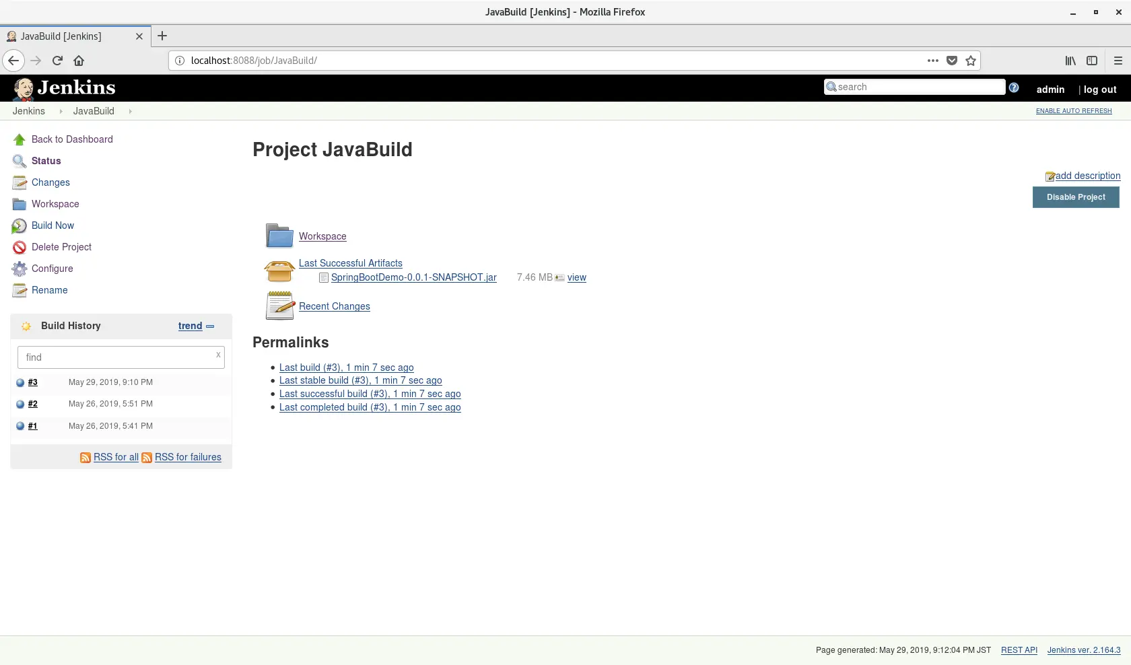Click the Recent Changes link in main panel

(x=335, y=306)
